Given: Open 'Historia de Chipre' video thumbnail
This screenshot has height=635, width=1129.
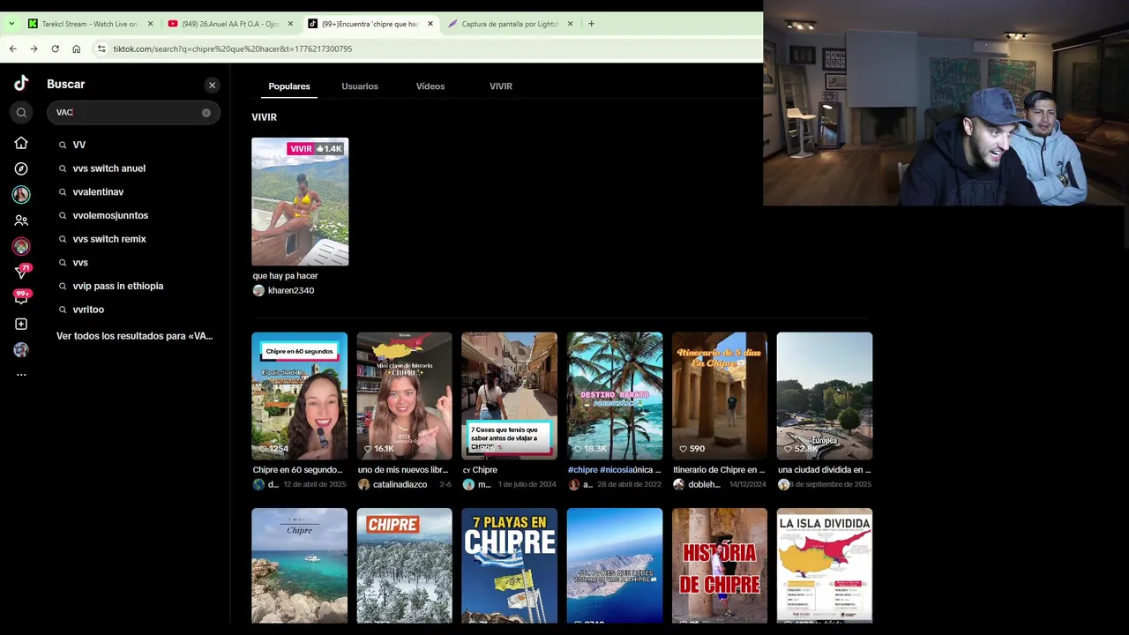Looking at the screenshot, I should point(720,565).
